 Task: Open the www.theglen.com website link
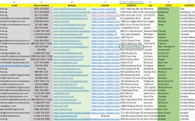tap(63, 109)
